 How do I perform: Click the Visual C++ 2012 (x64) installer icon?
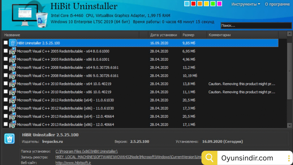(13, 100)
